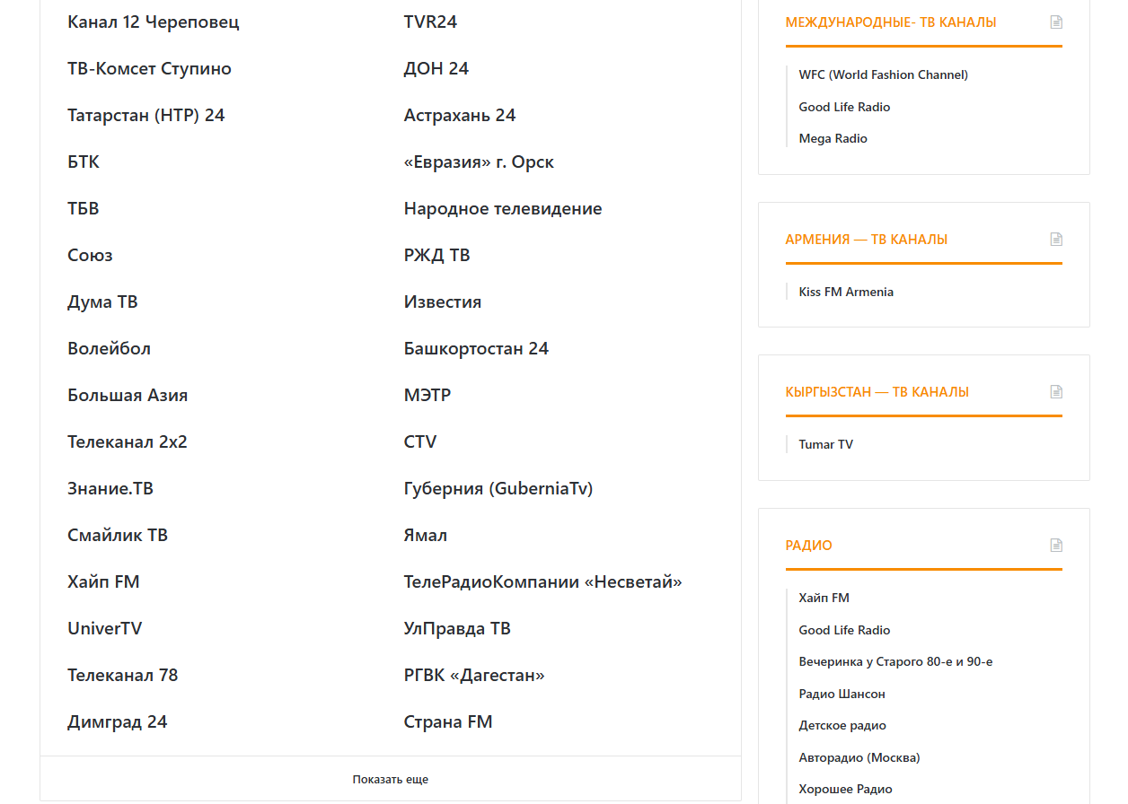Open the КЫРГЫЗСТАН — ТВ КАНАЛЫ heading

pos(877,392)
